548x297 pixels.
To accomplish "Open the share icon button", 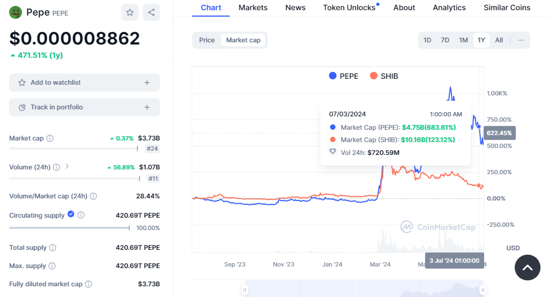I will 151,12.
